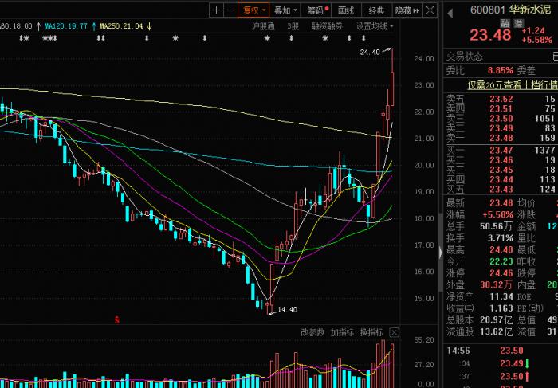
Task: Expand the 叠加 overlay dropdown
Action: pos(285,10)
